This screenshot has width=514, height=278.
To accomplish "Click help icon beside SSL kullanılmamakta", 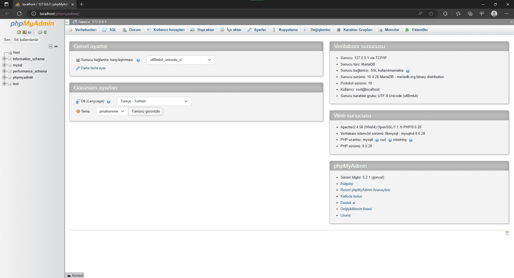I will coord(407,71).
